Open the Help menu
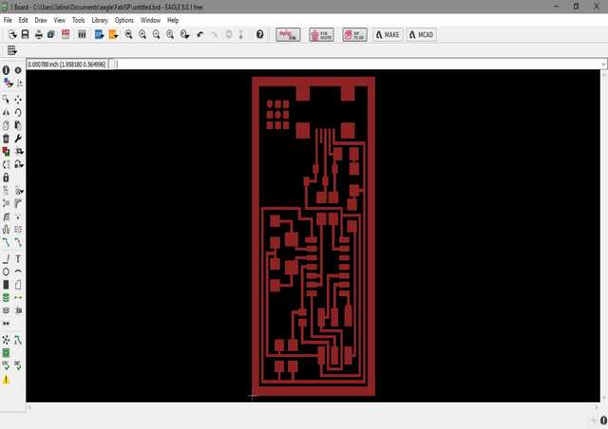Image resolution: width=608 pixels, height=429 pixels. tap(173, 20)
